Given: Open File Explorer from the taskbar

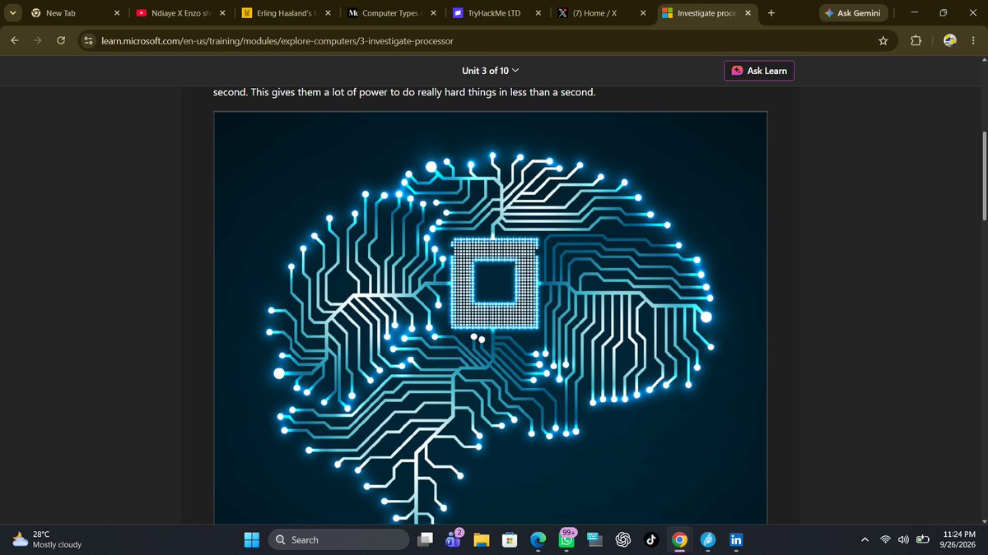Looking at the screenshot, I should (x=482, y=539).
